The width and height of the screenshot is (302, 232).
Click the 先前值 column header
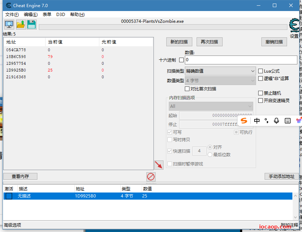coord(126,42)
